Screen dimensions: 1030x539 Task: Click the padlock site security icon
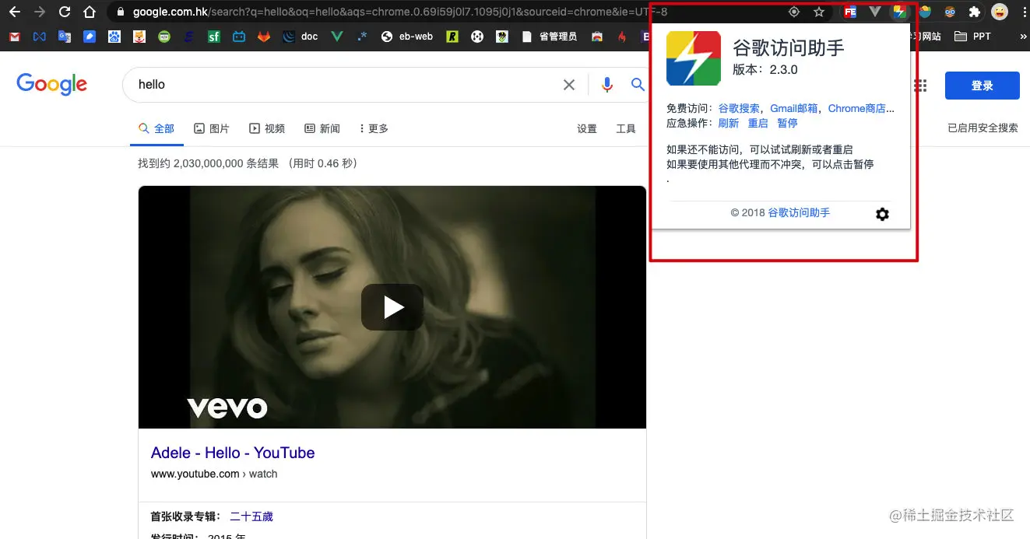tap(120, 12)
